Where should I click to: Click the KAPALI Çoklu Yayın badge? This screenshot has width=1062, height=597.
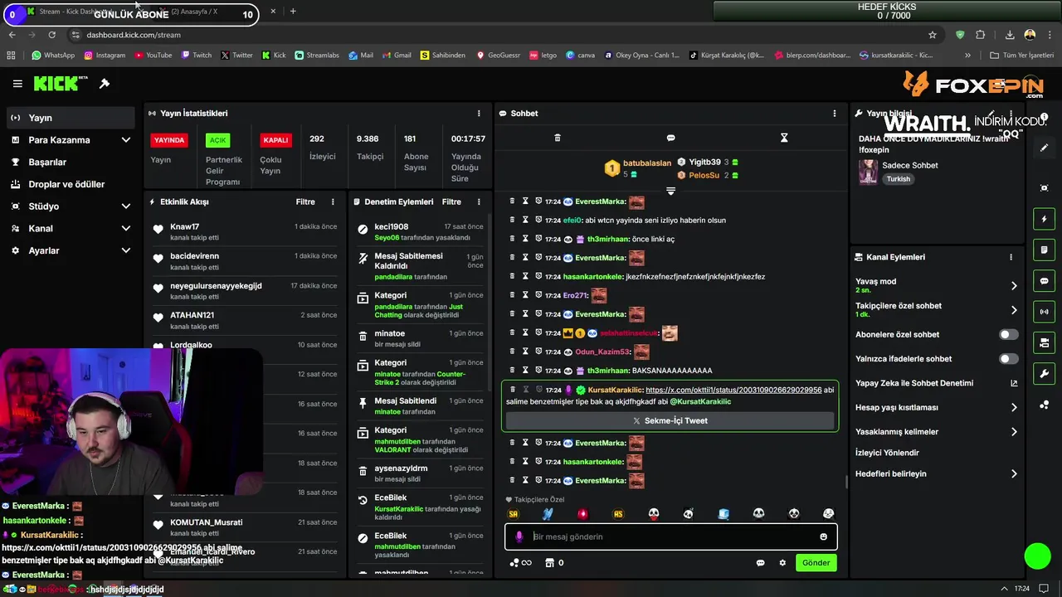275,140
